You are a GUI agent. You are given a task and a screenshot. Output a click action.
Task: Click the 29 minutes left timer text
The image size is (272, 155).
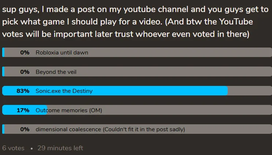coord(60,148)
